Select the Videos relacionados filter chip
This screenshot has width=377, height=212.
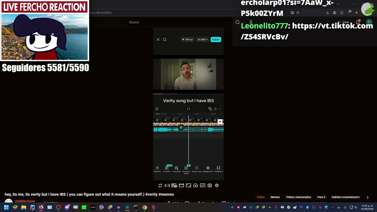(298, 197)
